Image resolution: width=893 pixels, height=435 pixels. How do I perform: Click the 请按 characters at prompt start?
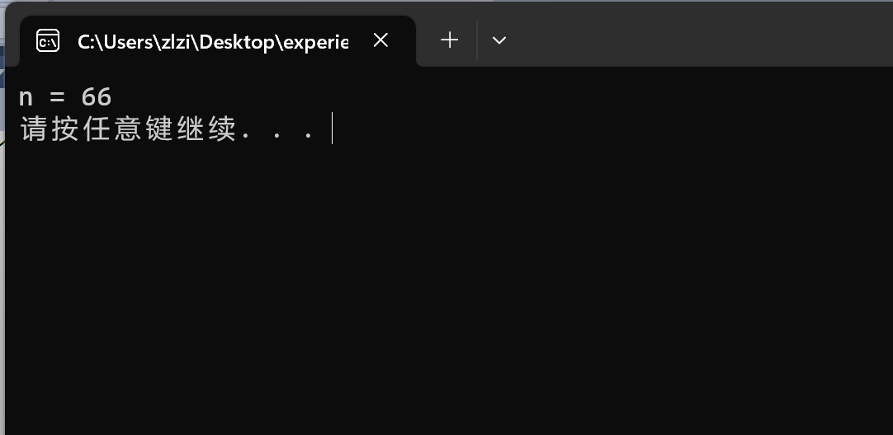point(49,130)
